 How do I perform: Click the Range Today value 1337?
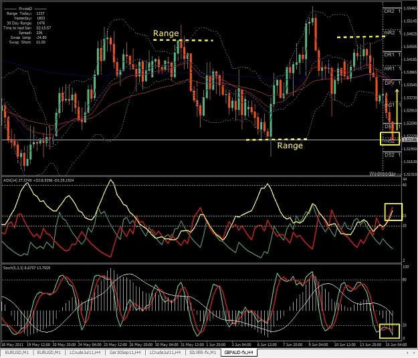(x=40, y=13)
